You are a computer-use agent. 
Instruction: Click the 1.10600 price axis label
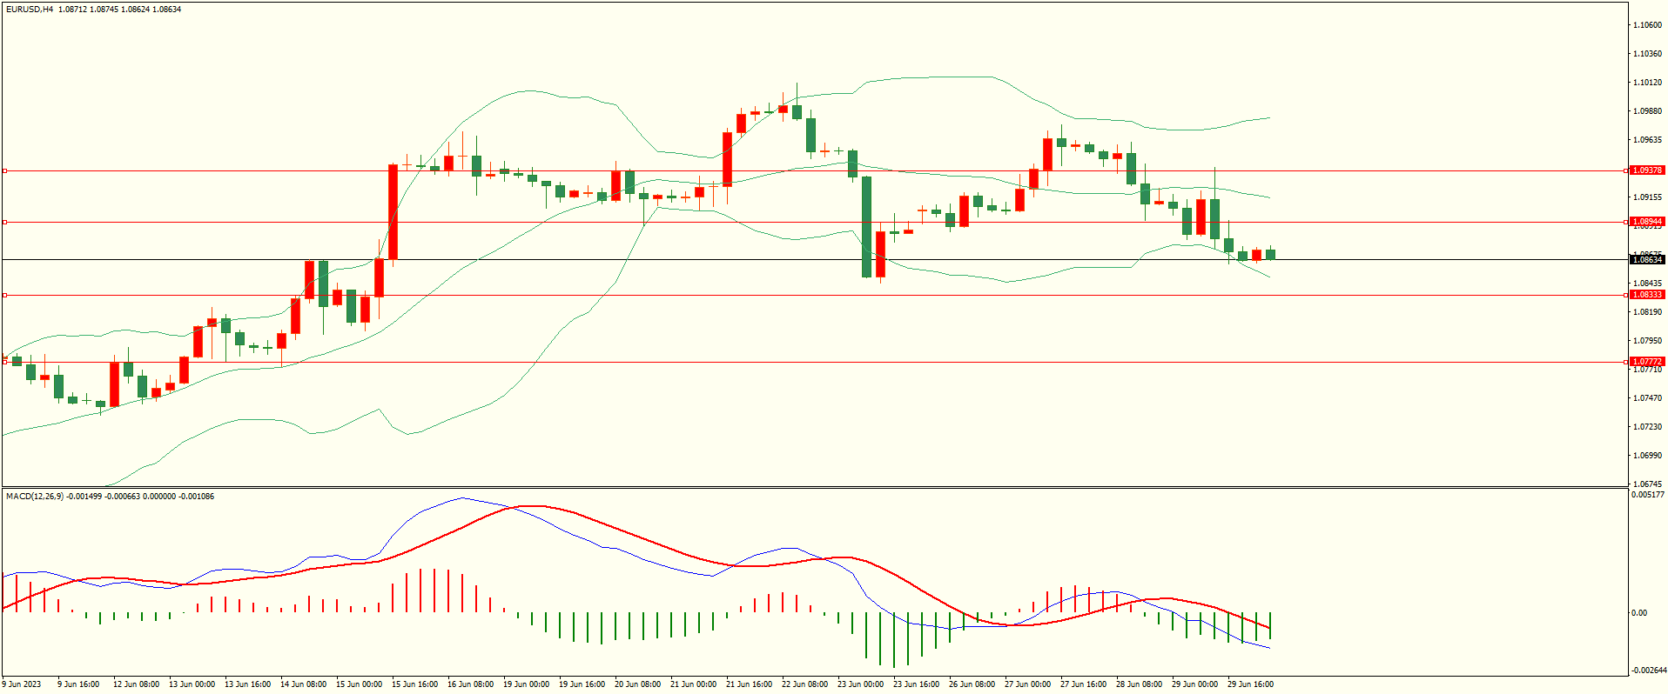tap(1647, 25)
